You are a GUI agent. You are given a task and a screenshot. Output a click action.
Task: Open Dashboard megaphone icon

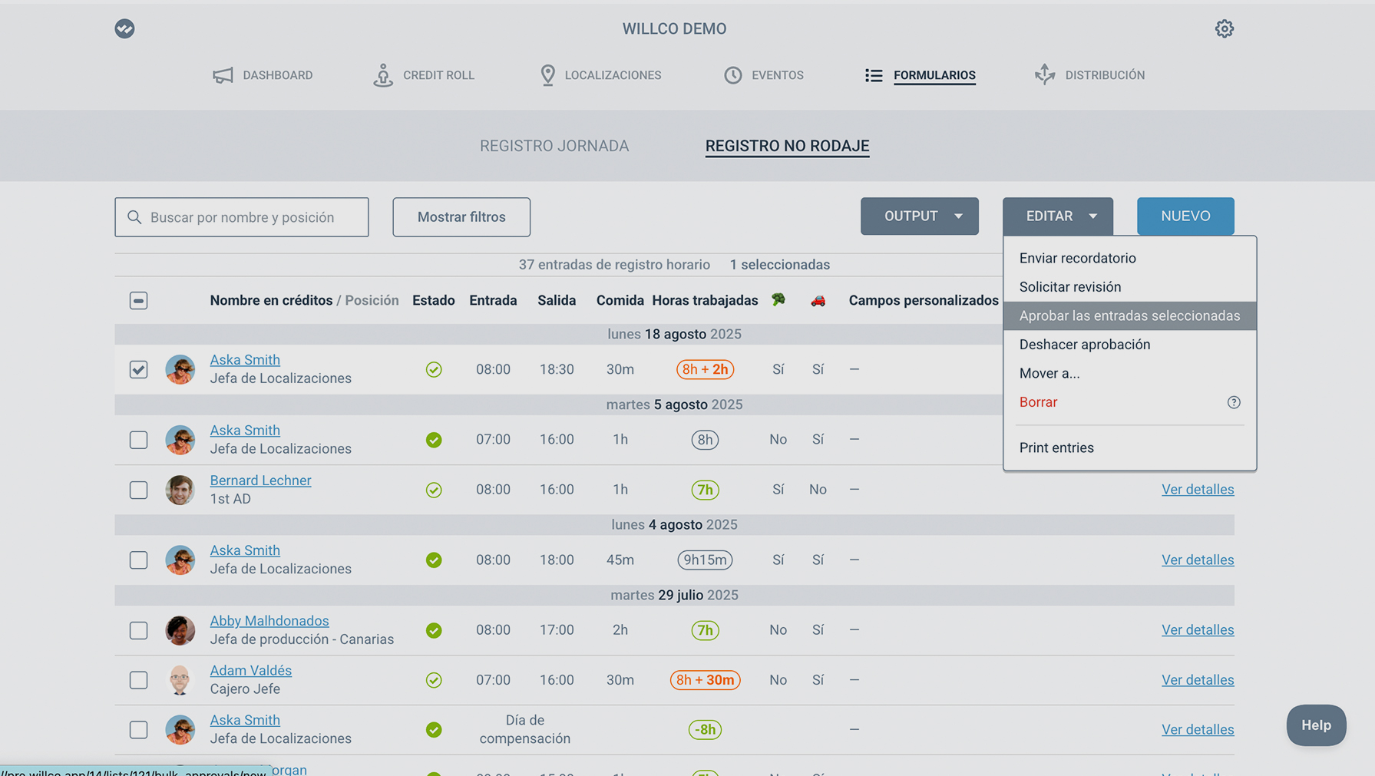click(223, 75)
